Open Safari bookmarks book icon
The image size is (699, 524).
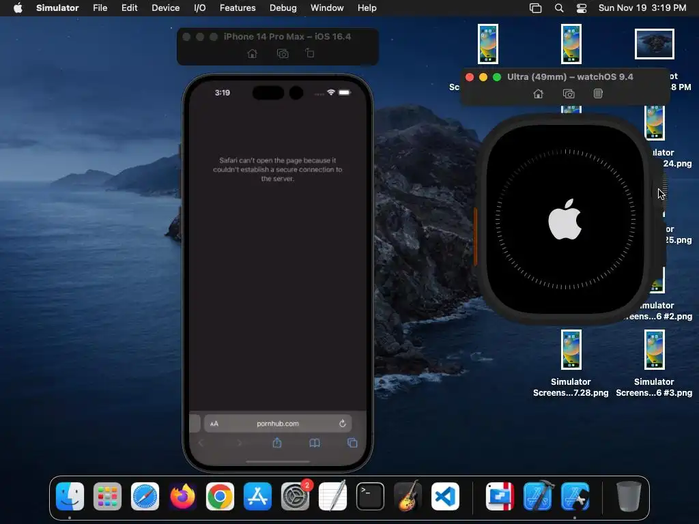[x=315, y=442]
